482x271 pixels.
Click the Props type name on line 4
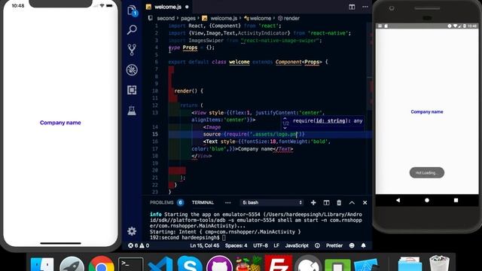tap(190, 47)
